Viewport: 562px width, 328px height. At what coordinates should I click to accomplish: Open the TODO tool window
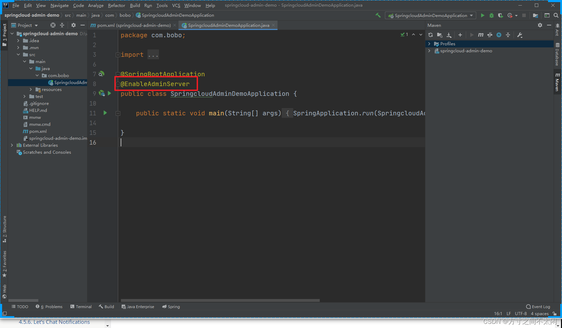tap(20, 306)
